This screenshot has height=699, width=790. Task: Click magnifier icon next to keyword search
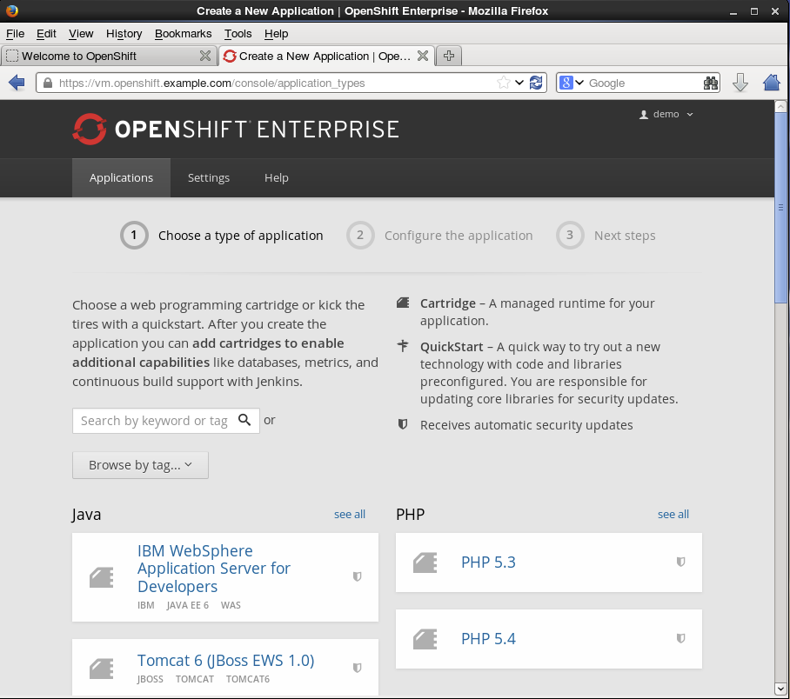pos(244,420)
